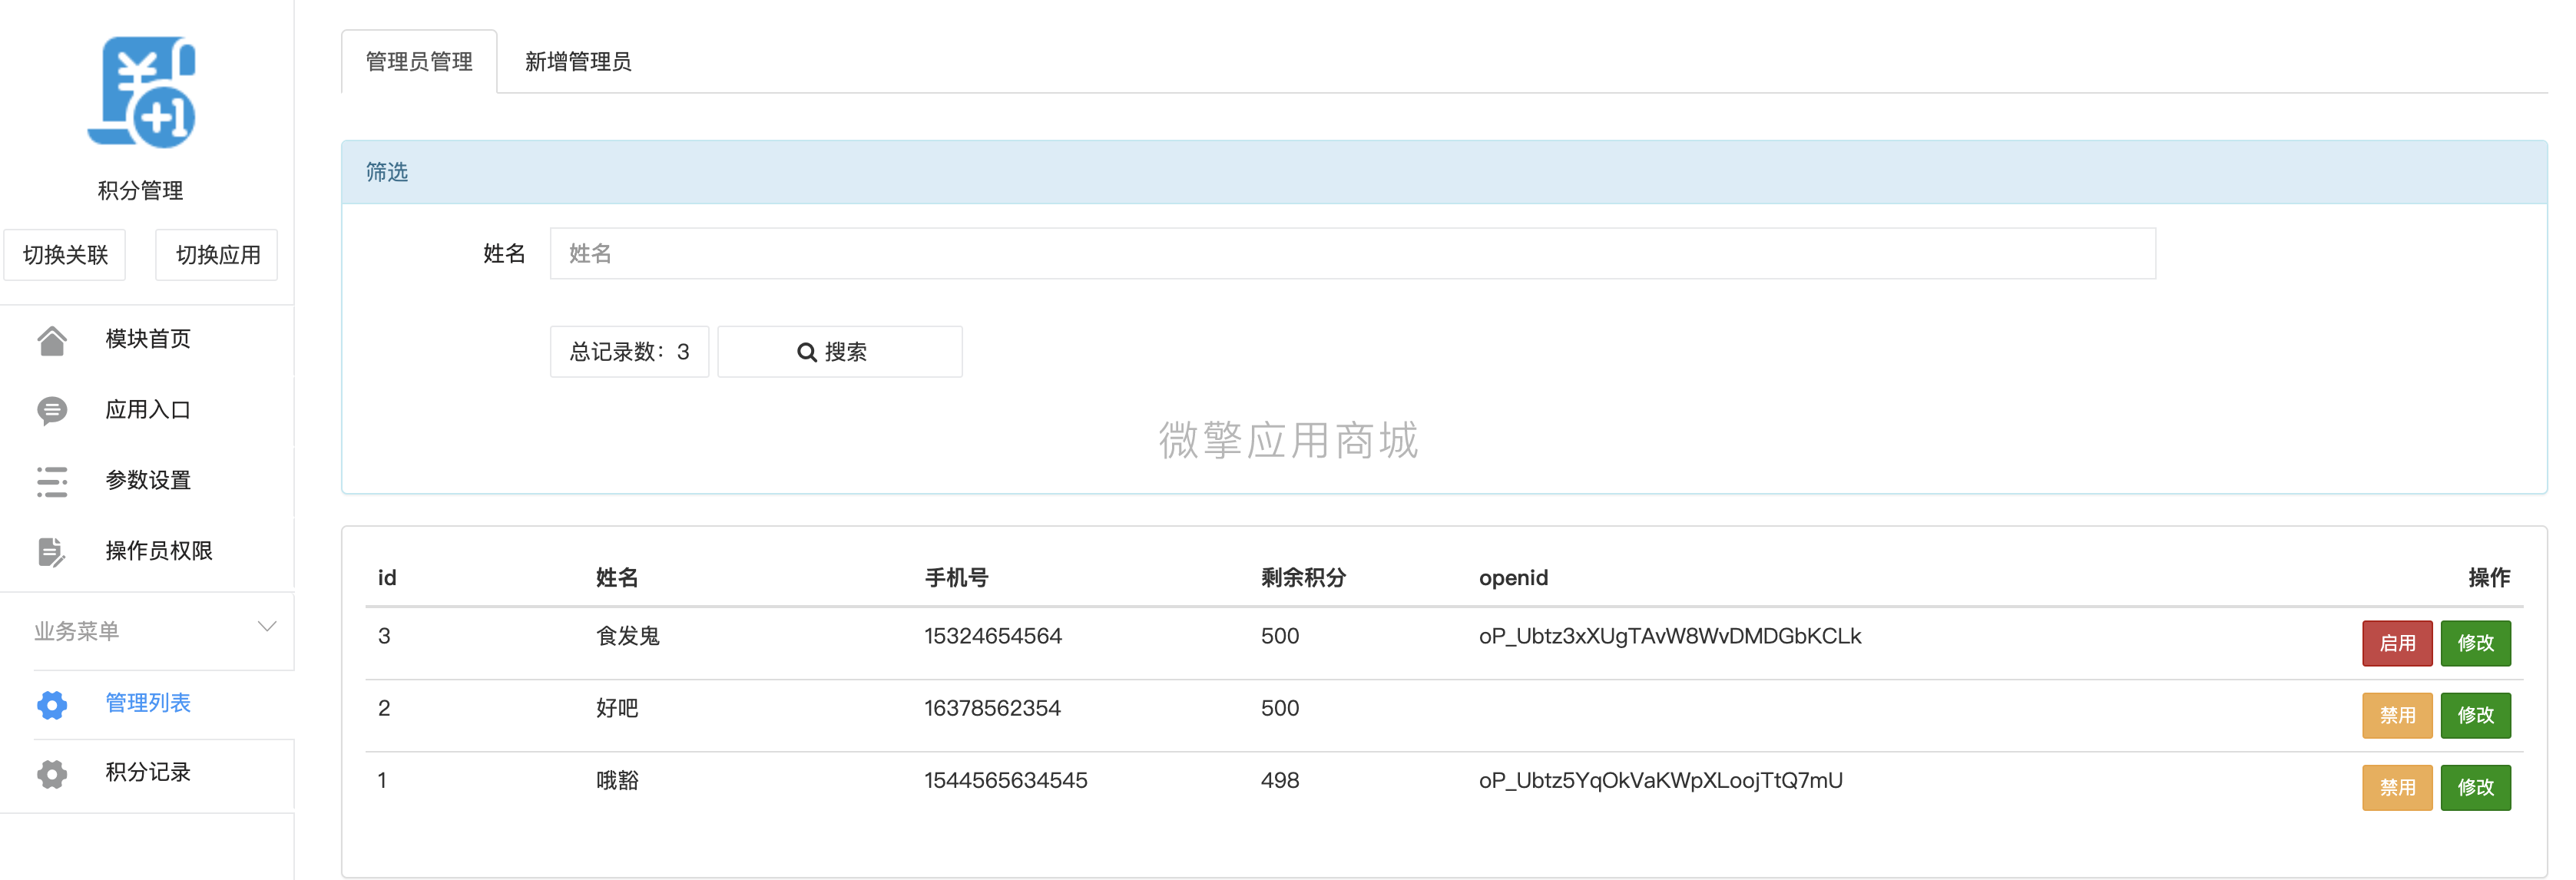The width and height of the screenshot is (2576, 880).
Task: Open 积分记录 in the business menu
Action: coord(148,772)
